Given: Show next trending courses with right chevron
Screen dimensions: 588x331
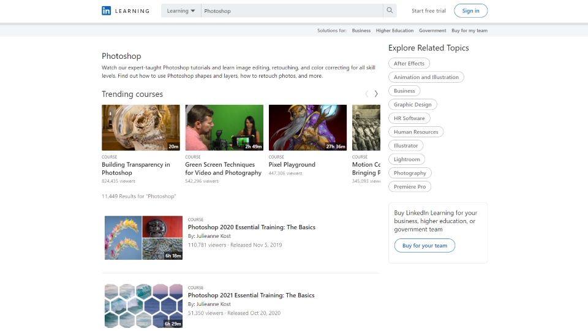Looking at the screenshot, I should click(x=375, y=94).
